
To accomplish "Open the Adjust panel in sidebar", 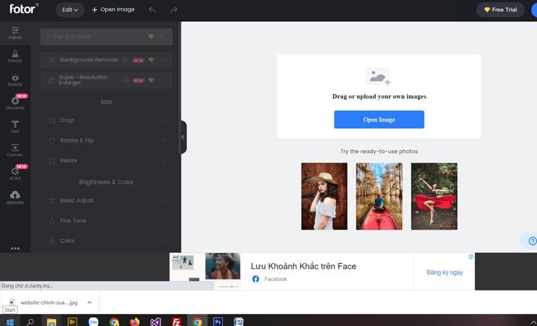I will pos(15,33).
